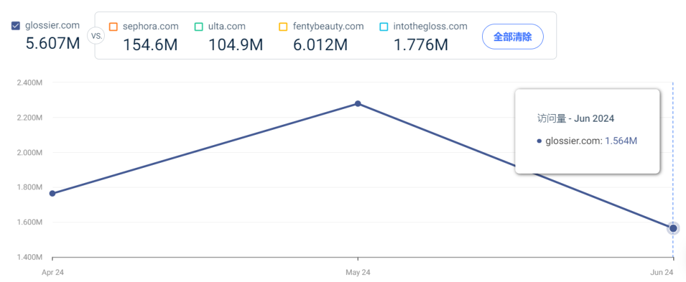
Task: Click the tooltip title 访问量 - Jun 2024
Action: [x=575, y=119]
